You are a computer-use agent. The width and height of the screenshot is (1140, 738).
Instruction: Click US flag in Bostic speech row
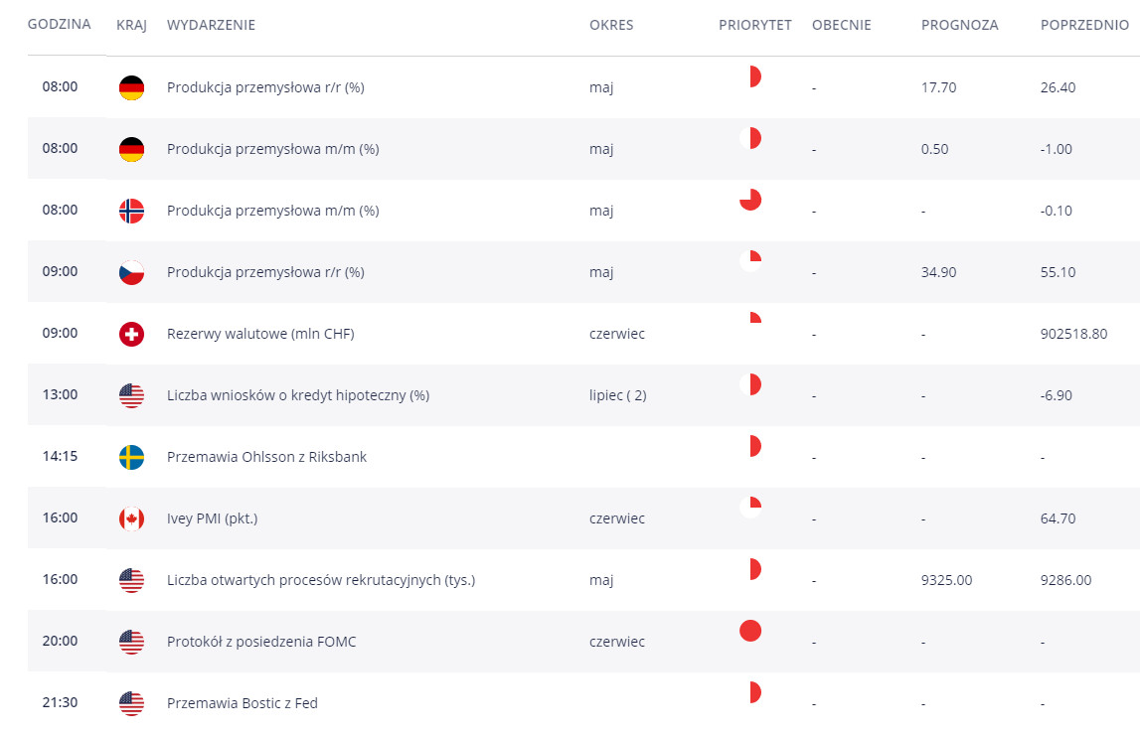pyautogui.click(x=131, y=703)
